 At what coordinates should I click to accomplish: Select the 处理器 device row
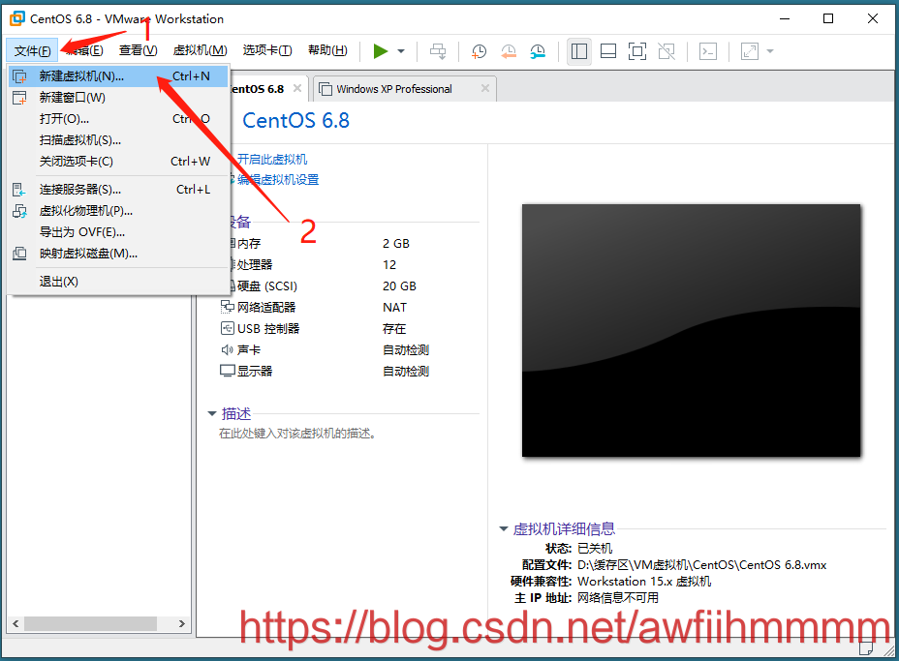pyautogui.click(x=349, y=264)
